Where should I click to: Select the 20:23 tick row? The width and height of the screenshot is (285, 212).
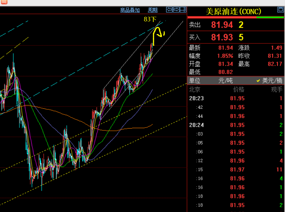click(236, 98)
